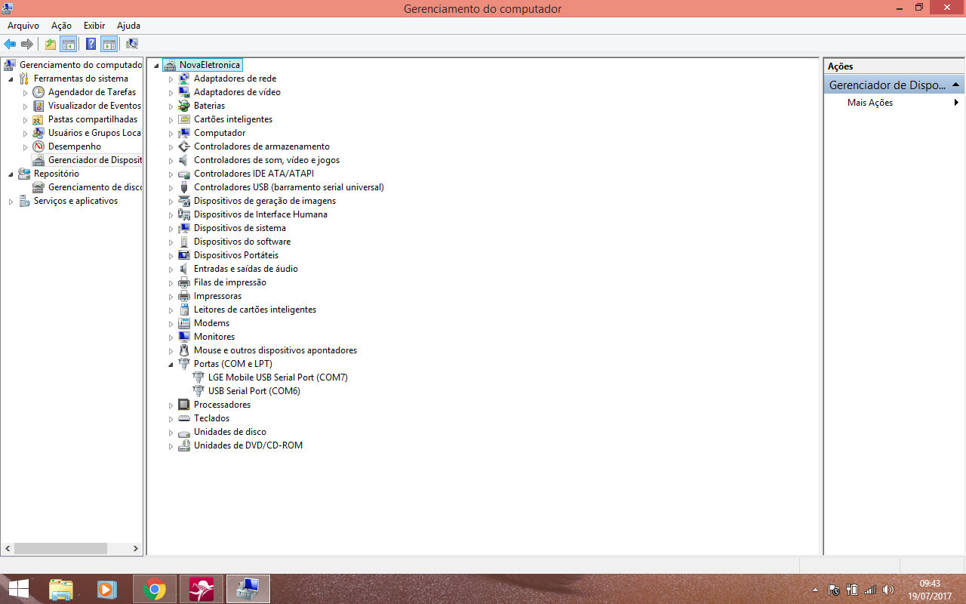Click the Baterias device icon
This screenshot has height=604, width=966.
184,106
